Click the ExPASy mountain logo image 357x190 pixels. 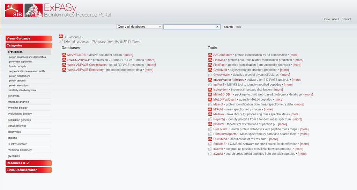(x=34, y=11)
